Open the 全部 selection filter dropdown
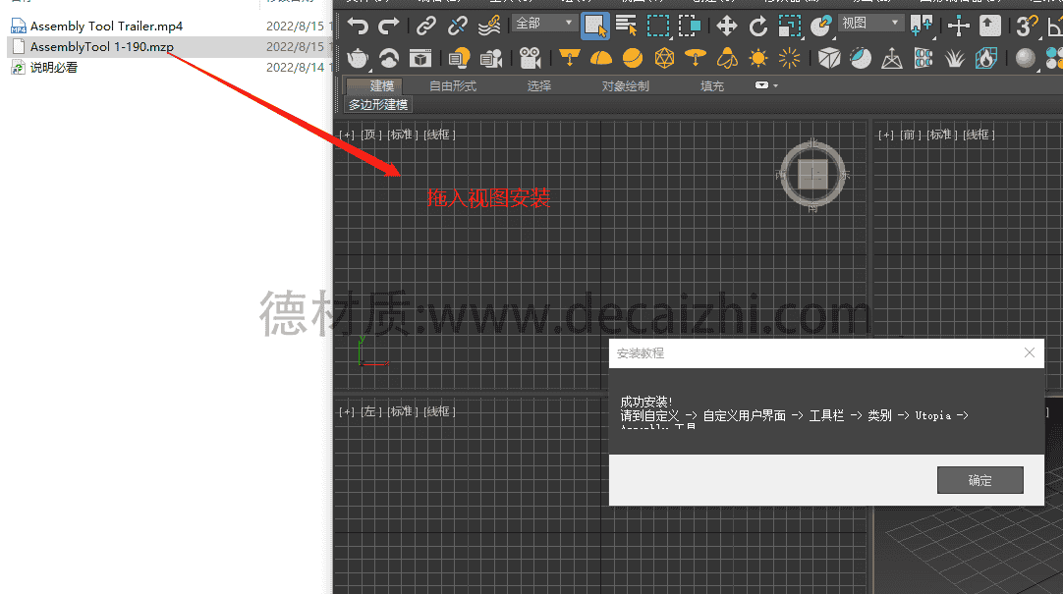 coord(542,21)
